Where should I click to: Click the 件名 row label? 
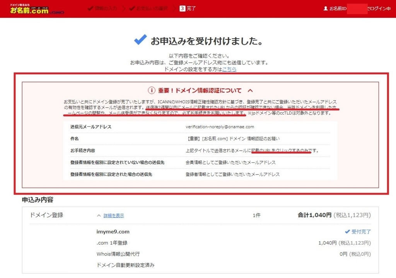(x=75, y=139)
